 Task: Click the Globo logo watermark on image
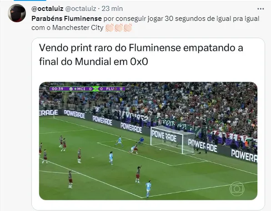point(237,189)
